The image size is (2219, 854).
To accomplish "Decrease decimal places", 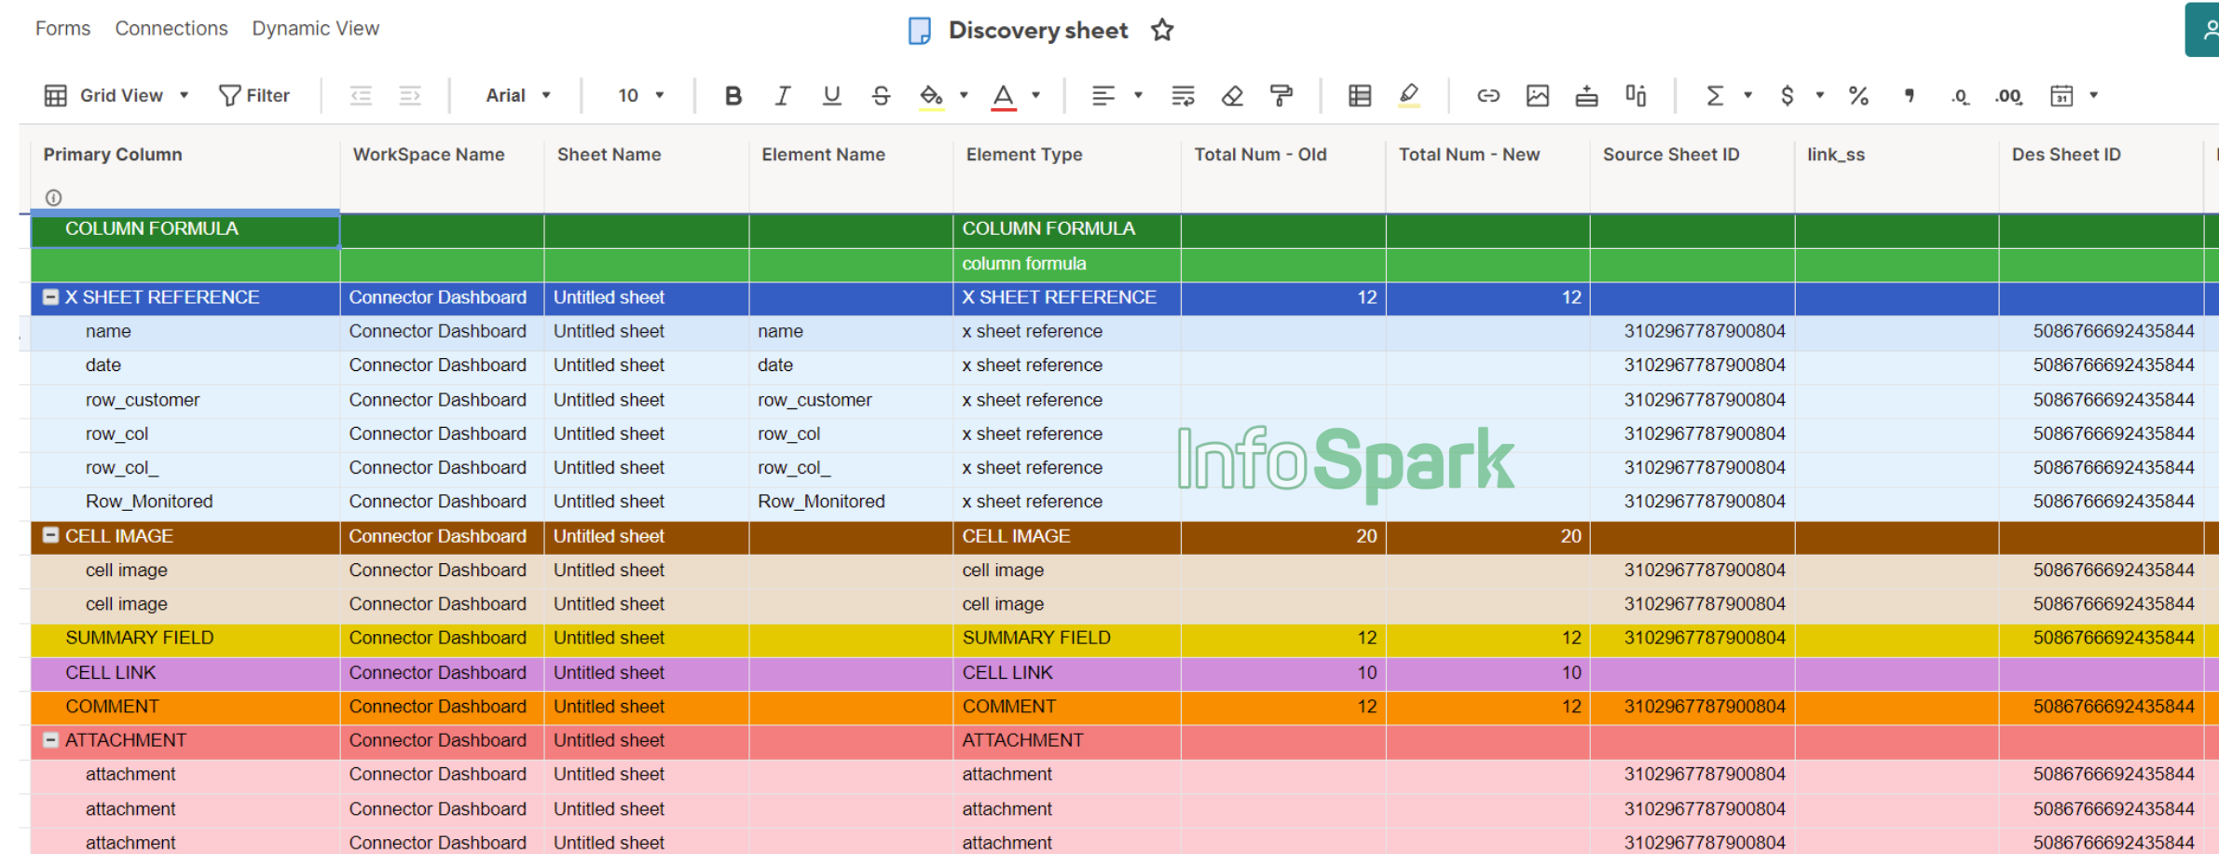I will [x=1960, y=96].
